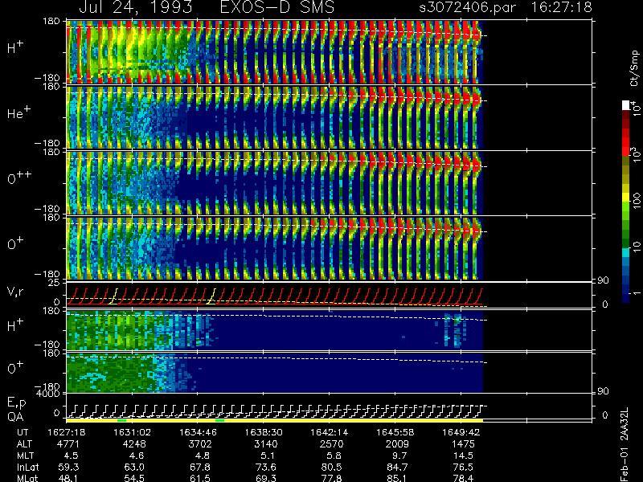The image size is (643, 482).
Task: Click MLat value "78.4"
Action: coord(463,478)
